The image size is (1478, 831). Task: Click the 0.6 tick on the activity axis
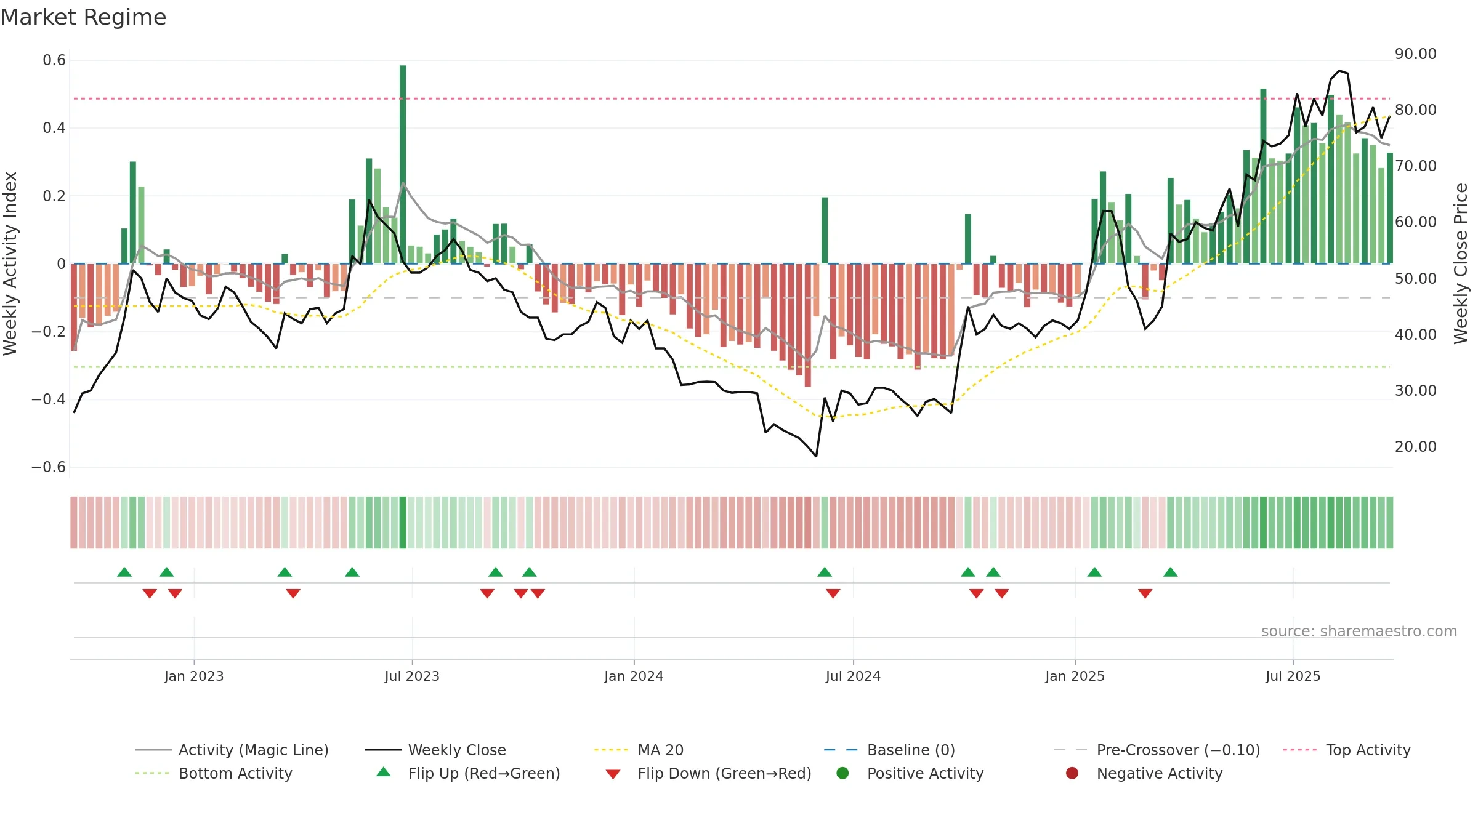54,60
